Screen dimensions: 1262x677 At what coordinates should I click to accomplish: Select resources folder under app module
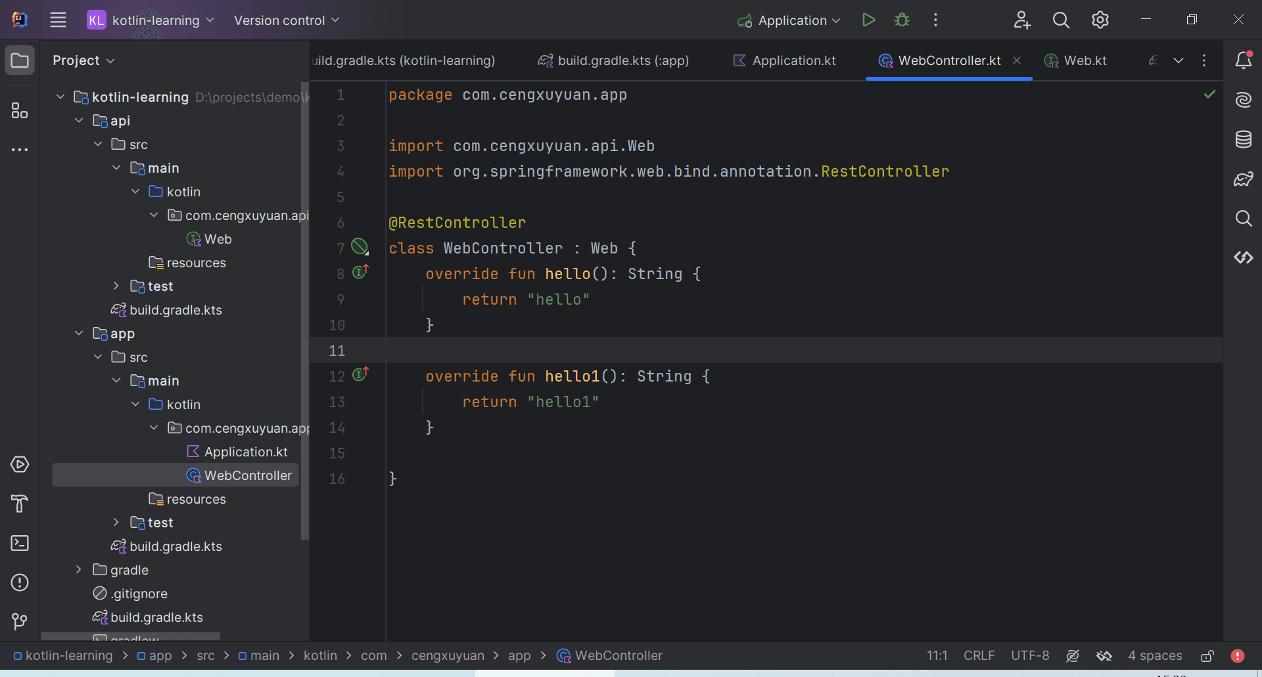(x=187, y=499)
